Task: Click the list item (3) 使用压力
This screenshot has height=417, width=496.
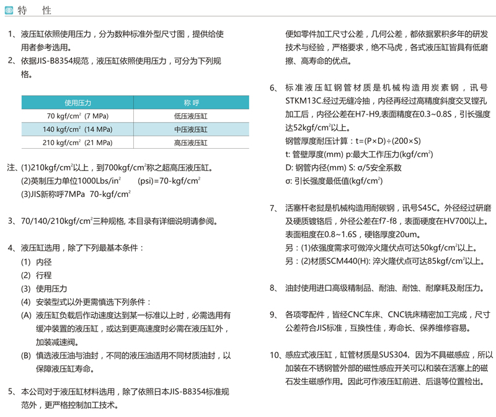Action: [x=44, y=289]
